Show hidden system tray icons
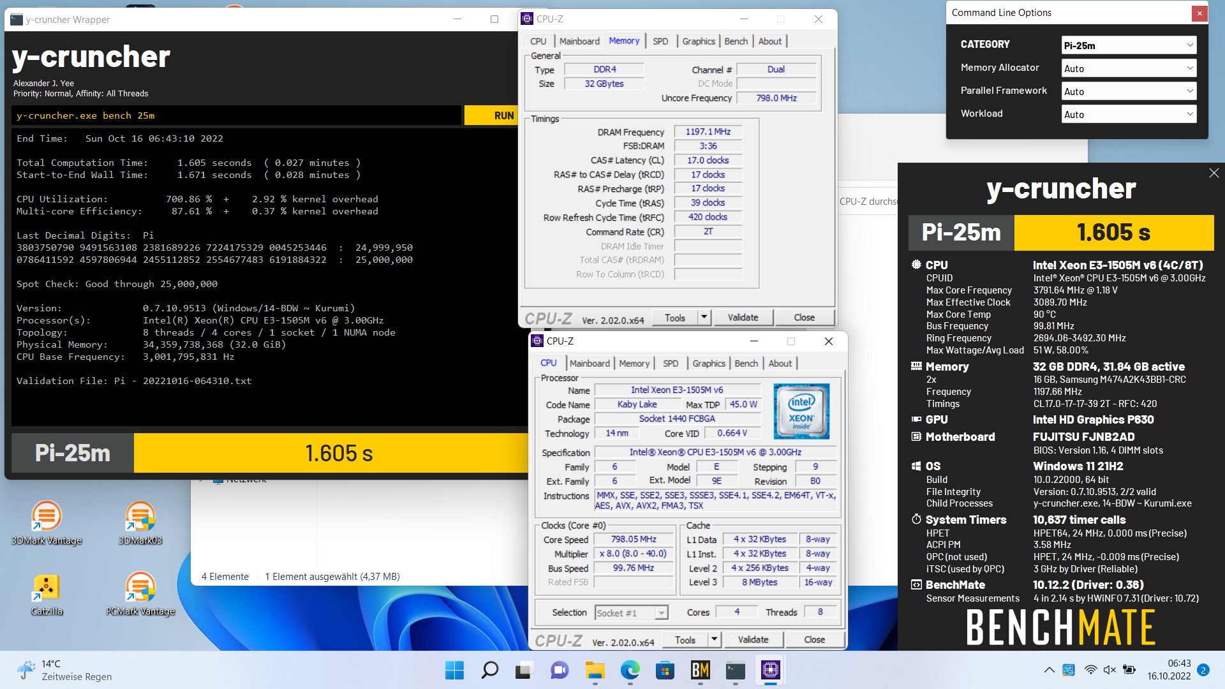The height and width of the screenshot is (689, 1225). pos(1049,670)
